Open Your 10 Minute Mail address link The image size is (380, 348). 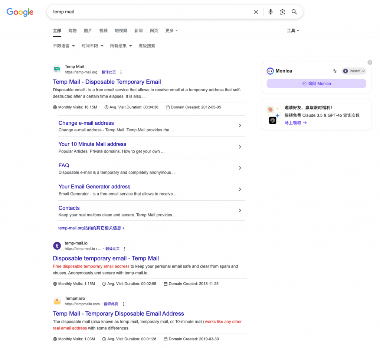(x=92, y=144)
